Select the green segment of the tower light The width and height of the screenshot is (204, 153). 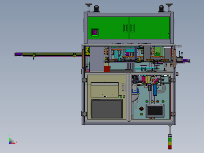(170, 139)
